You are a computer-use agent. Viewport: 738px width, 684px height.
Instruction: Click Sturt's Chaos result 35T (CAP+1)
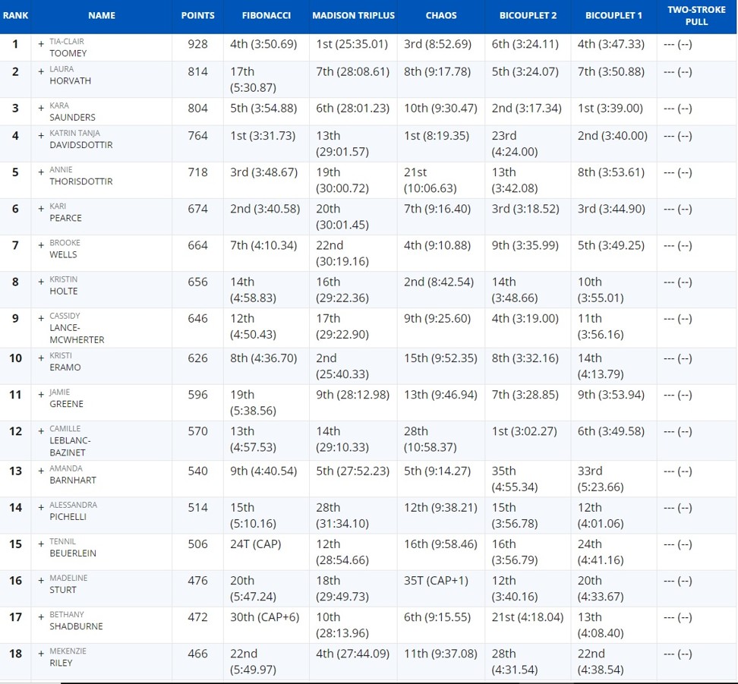pos(437,581)
